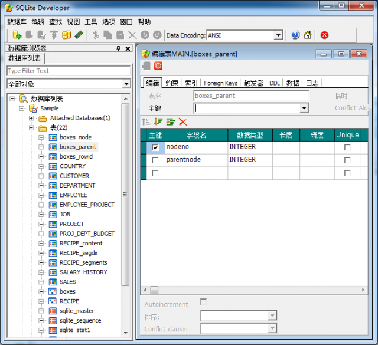Click the red exit icon in main toolbar

point(324,35)
